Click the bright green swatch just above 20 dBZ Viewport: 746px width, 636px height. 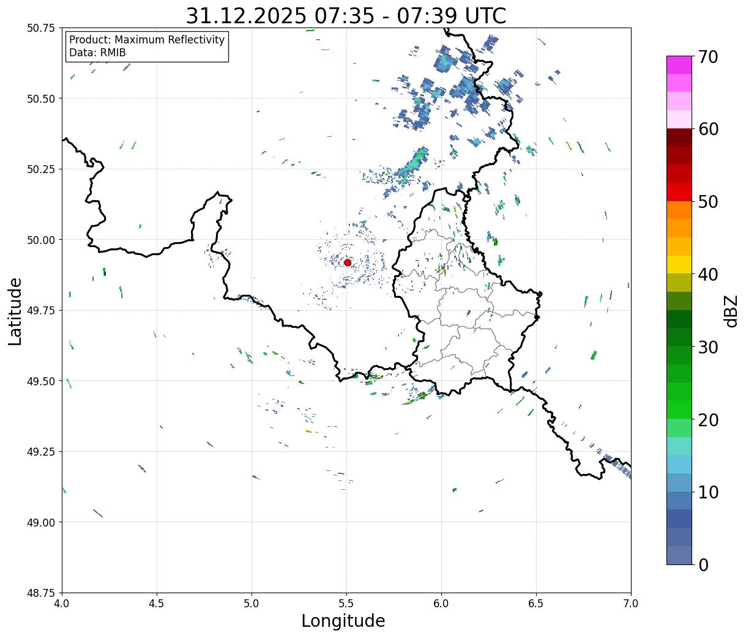point(679,410)
